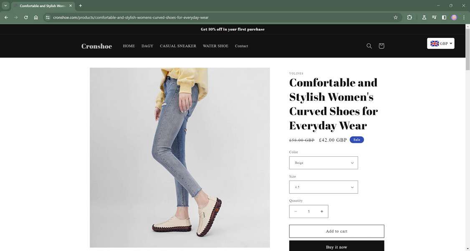Expand the Size dropdown showing 4.5
The width and height of the screenshot is (470, 251).
coord(323,187)
